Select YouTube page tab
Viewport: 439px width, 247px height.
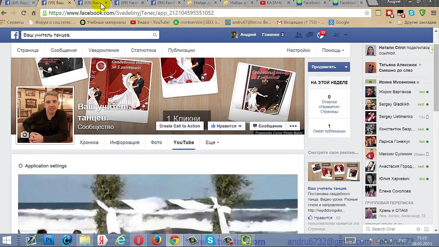pos(183,142)
